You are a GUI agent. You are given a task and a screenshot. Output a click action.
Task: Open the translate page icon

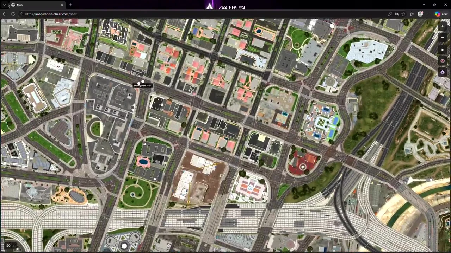click(397, 14)
